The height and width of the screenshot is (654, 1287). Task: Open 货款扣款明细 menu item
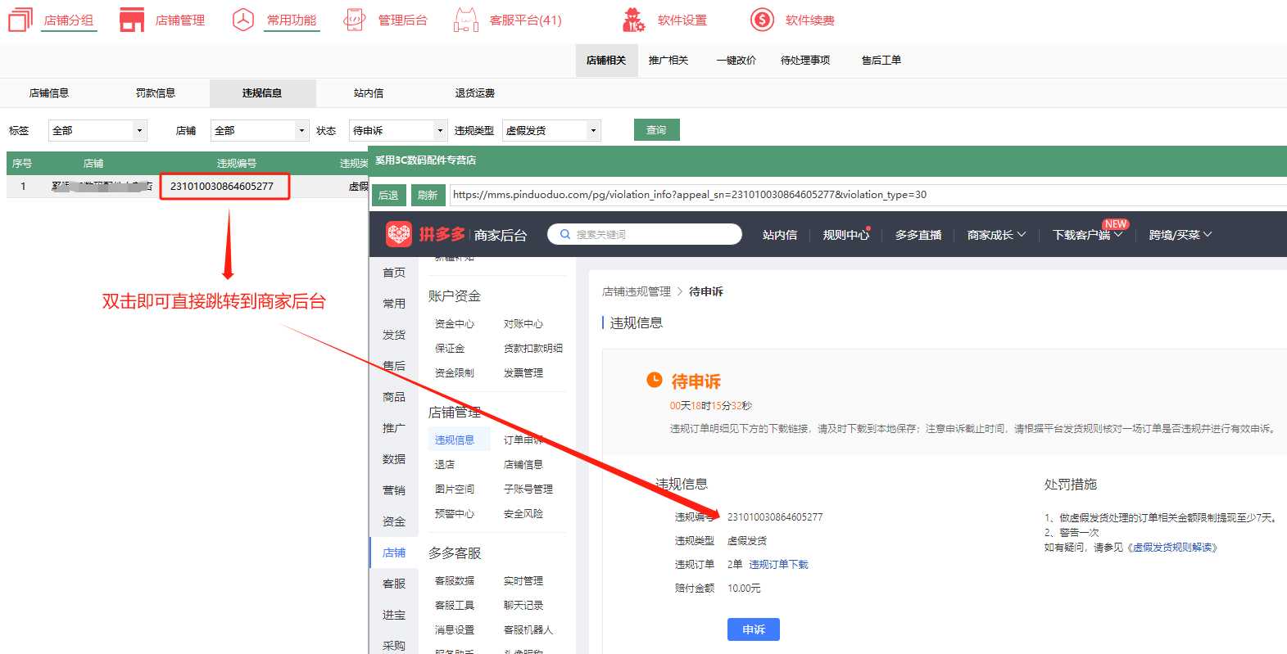click(x=533, y=349)
